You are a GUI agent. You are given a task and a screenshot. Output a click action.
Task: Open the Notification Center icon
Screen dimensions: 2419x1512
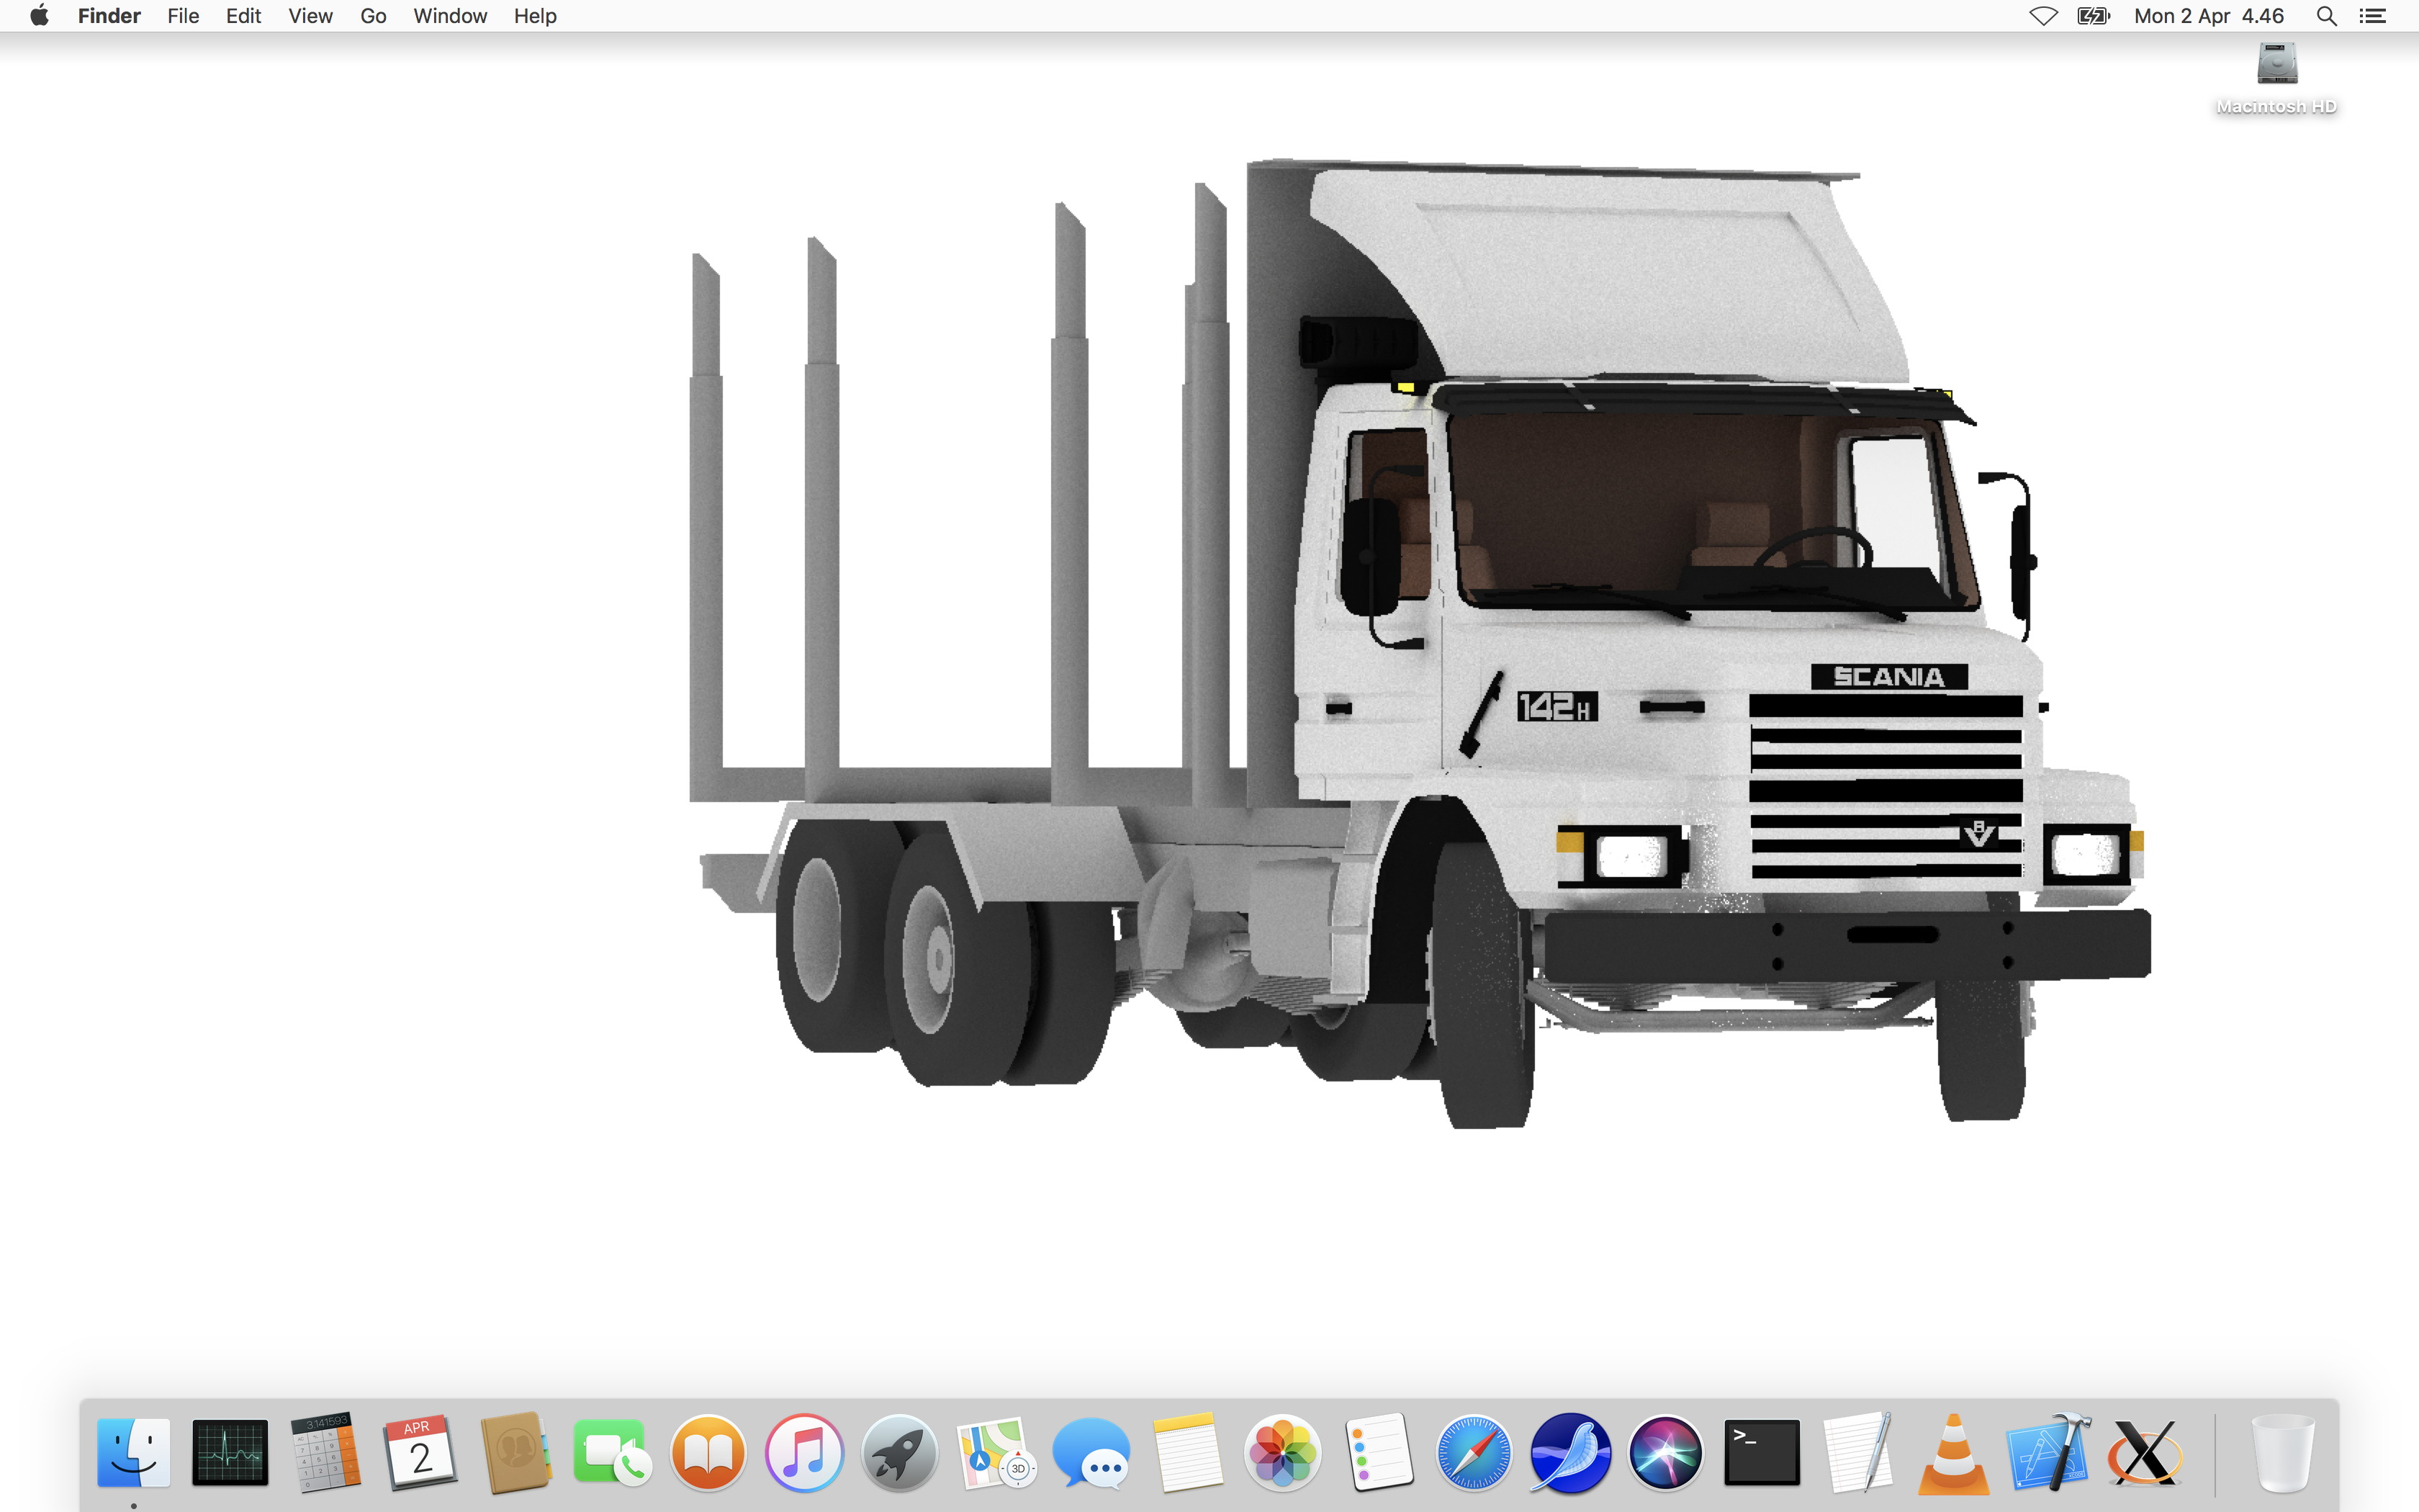click(x=2373, y=16)
